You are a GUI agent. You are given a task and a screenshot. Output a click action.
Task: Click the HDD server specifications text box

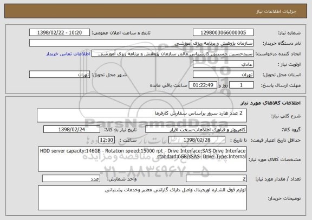[x=142, y=159]
